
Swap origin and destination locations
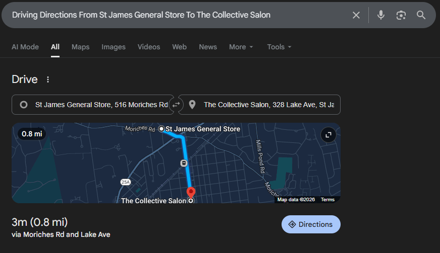[176, 105]
